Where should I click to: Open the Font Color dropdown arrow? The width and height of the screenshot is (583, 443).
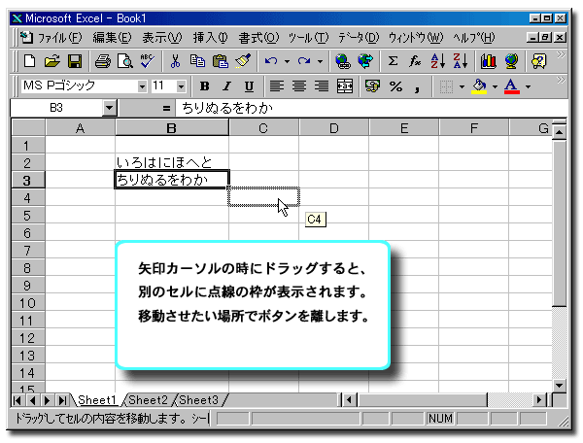(x=528, y=86)
